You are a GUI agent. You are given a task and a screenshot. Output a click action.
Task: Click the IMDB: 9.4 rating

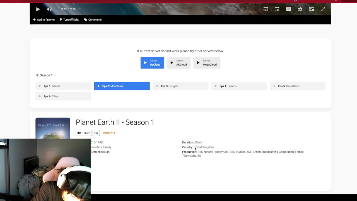[x=109, y=133]
